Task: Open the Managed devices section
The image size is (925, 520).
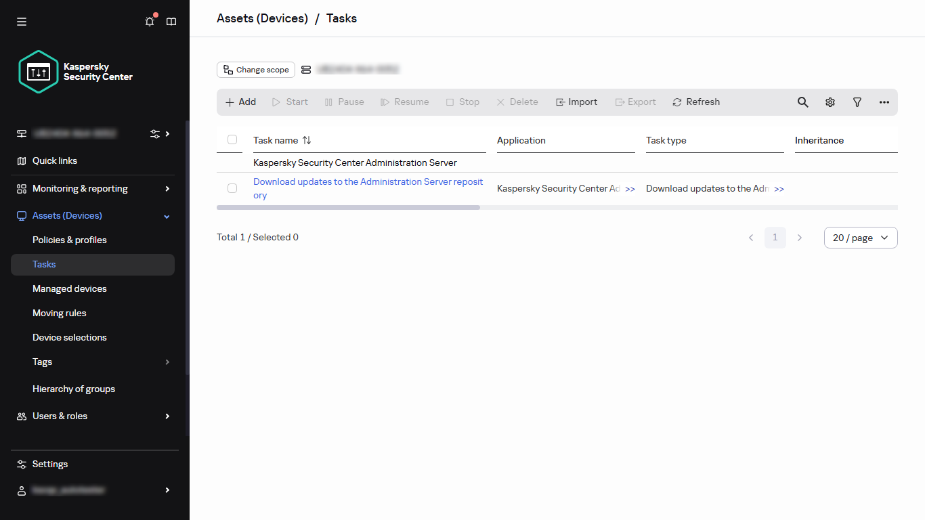Action: point(70,288)
